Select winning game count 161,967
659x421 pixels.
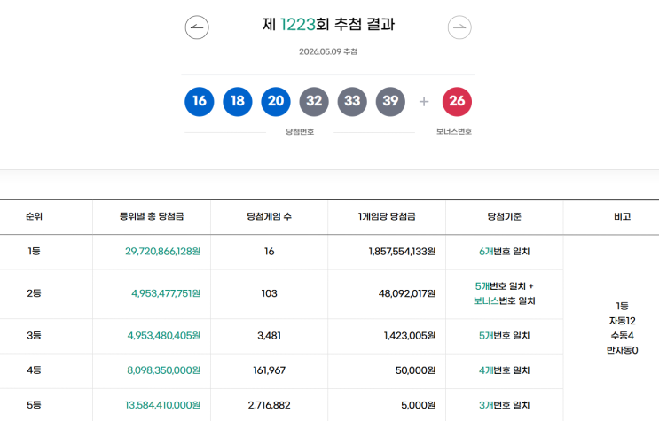click(269, 370)
